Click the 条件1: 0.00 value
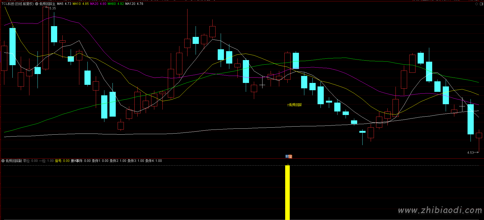Viewport: 484px width, 220px height. (100, 161)
